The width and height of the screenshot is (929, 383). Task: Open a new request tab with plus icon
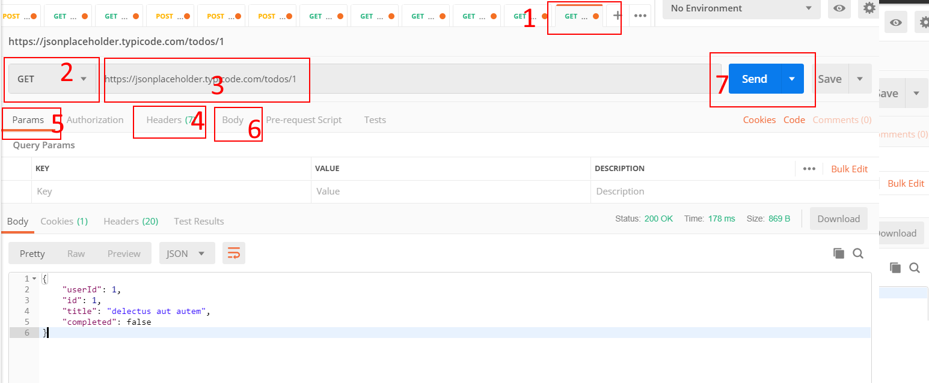tap(617, 16)
